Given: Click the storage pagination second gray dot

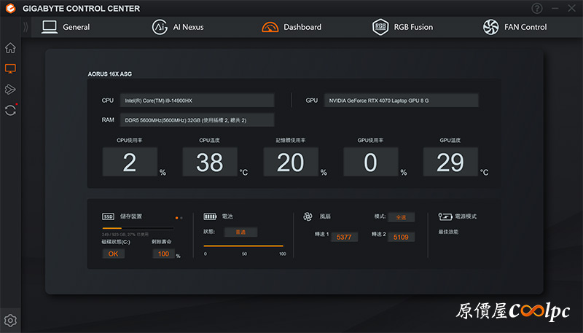Looking at the screenshot, I should (x=181, y=218).
